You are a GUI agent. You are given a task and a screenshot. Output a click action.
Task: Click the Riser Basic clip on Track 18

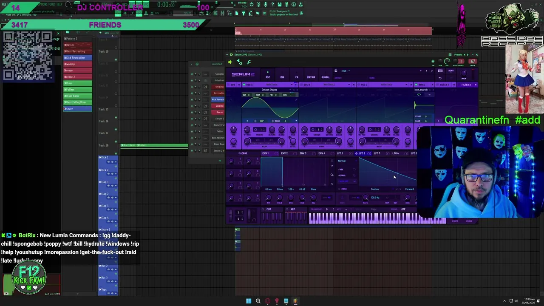click(128, 145)
